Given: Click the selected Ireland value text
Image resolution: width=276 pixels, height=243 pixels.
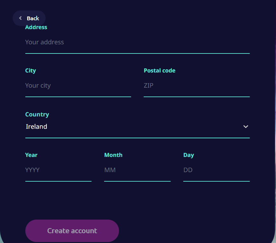Looking at the screenshot, I should click(x=36, y=127).
